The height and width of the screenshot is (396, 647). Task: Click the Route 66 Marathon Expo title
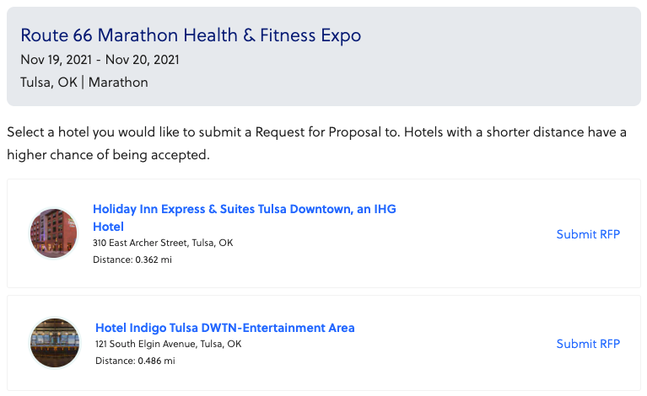point(191,35)
